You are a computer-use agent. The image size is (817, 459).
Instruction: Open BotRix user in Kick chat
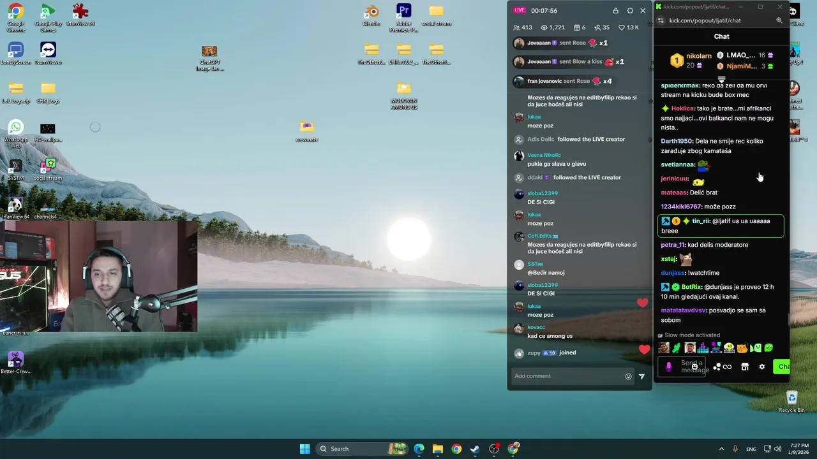691,287
